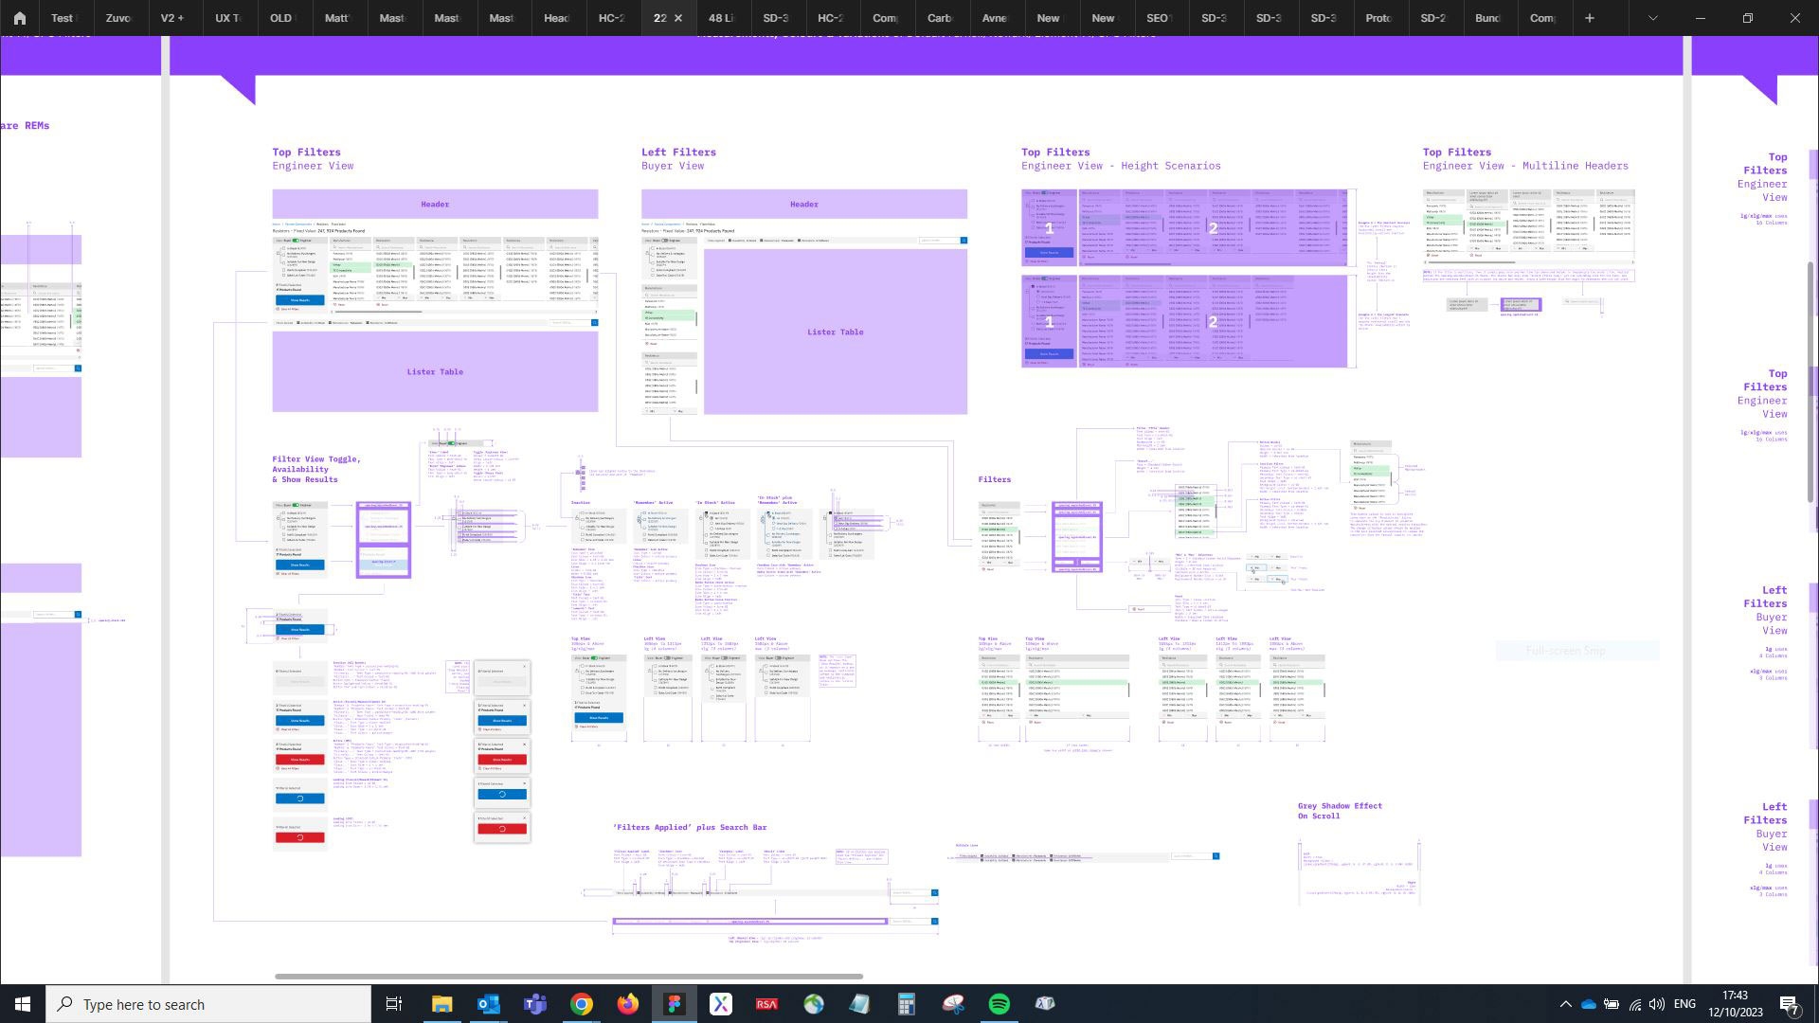
Task: Open Outlook from the taskbar
Action: click(x=488, y=1004)
